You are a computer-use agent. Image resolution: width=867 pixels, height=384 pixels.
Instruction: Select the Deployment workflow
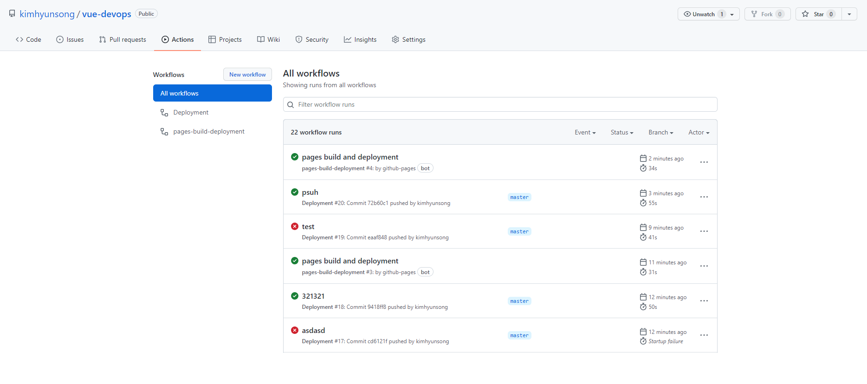click(x=213, y=113)
